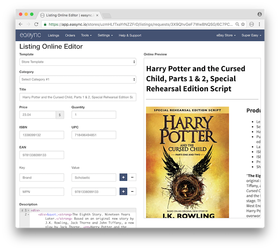280x250 pixels.
Task: Click the Harry Potter book cover image
Action: coord(188,162)
